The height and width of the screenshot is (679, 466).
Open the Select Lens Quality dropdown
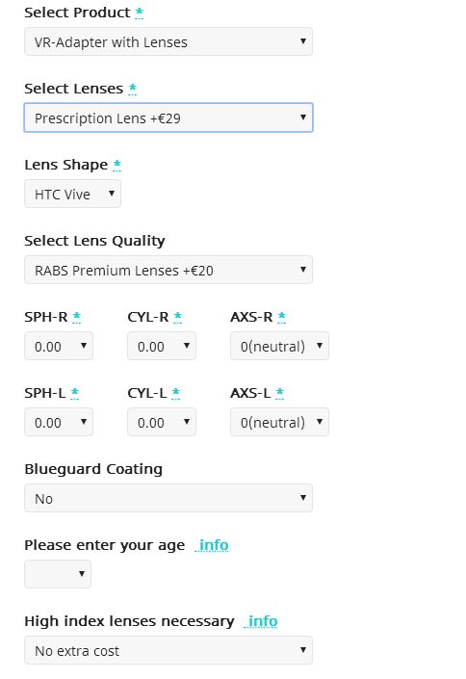click(x=168, y=270)
